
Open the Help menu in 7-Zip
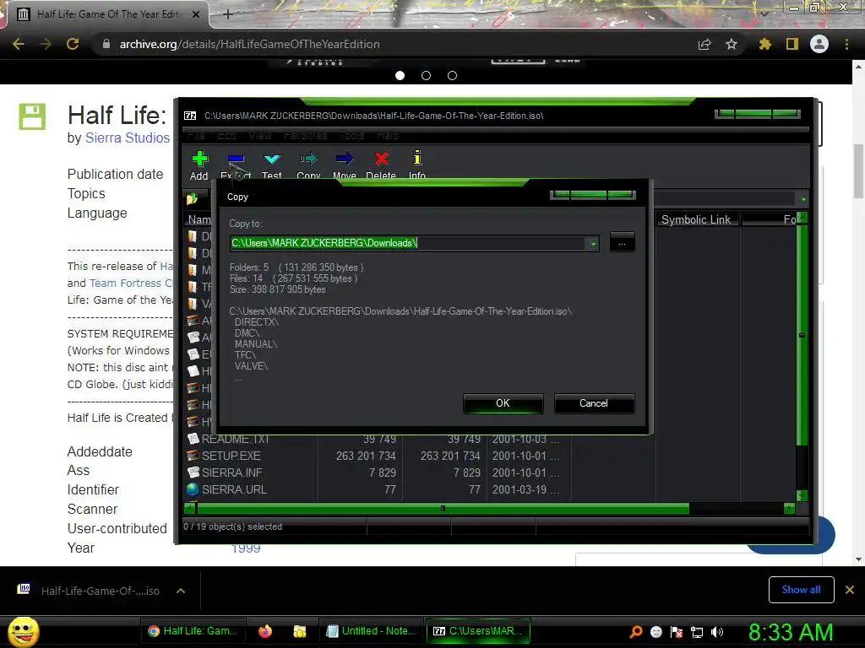tap(388, 136)
